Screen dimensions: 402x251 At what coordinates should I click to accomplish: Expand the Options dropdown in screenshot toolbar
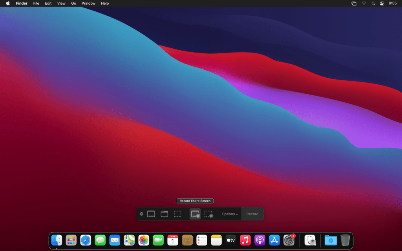230,214
